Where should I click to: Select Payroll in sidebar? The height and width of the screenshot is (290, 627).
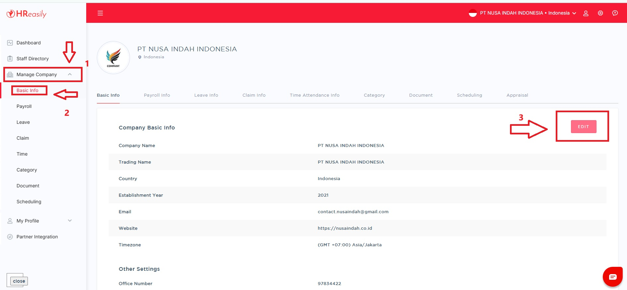tap(24, 106)
